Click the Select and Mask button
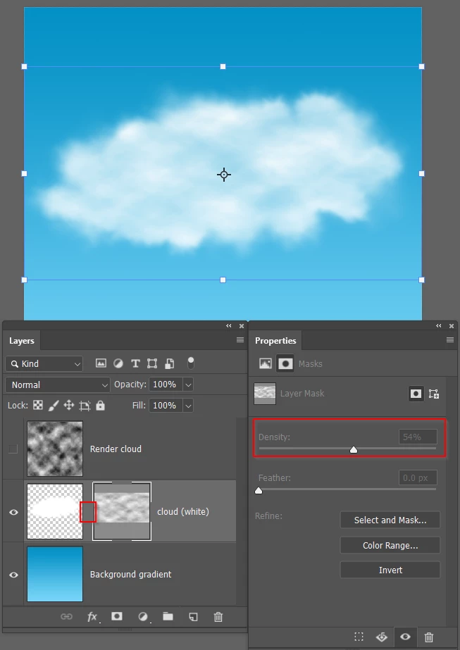The height and width of the screenshot is (650, 460). pyautogui.click(x=390, y=520)
